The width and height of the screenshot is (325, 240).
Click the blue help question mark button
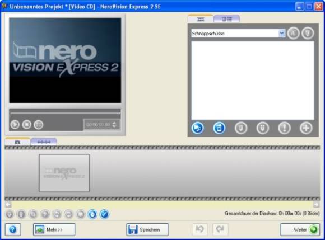click(13, 229)
